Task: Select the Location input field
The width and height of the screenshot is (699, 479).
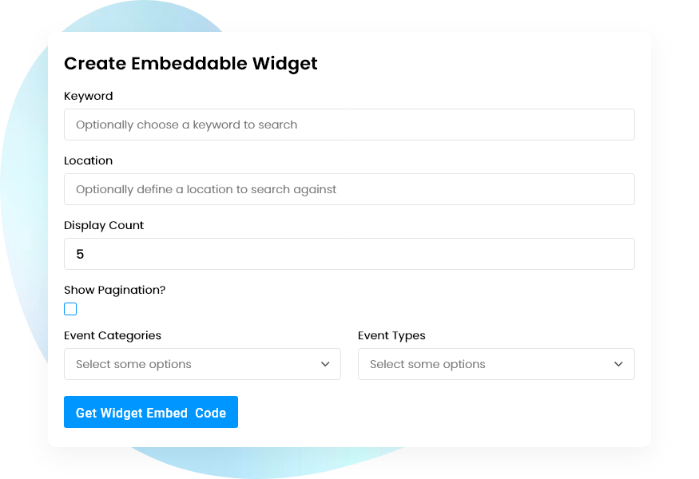Action: coord(349,189)
